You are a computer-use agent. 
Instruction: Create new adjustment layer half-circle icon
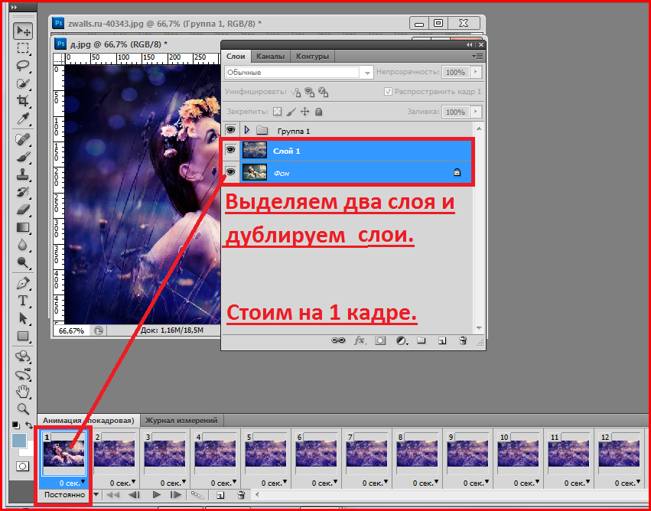coord(402,341)
